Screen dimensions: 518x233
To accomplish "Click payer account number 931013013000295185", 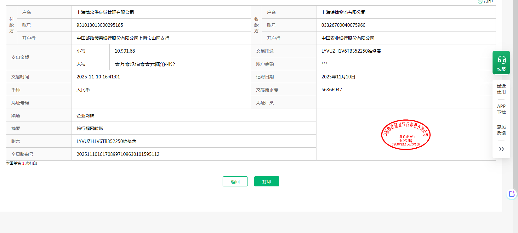I will point(100,25).
